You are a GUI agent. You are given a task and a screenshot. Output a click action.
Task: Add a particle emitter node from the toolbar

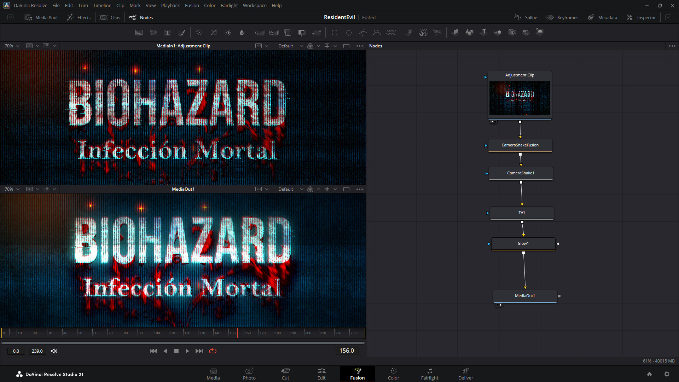coord(409,33)
